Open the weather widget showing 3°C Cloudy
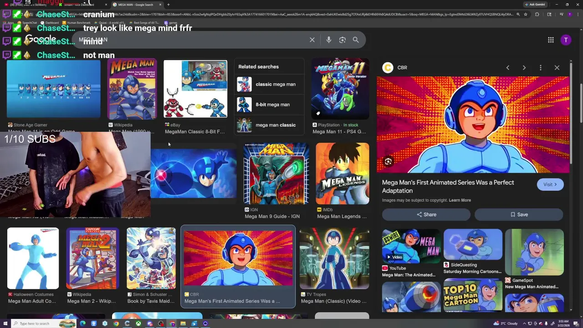The height and width of the screenshot is (328, 583). coord(506,323)
